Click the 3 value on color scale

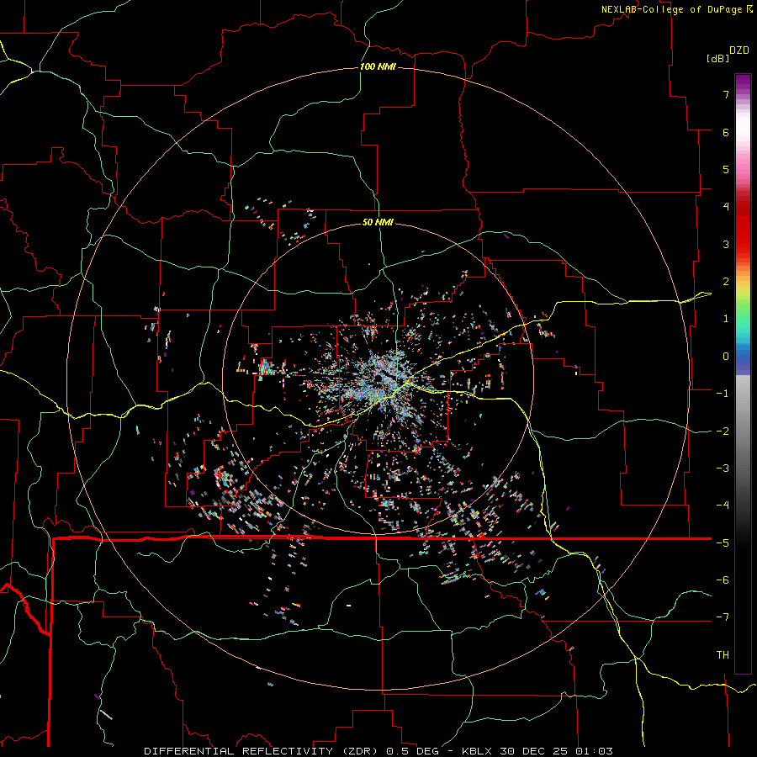[726, 244]
